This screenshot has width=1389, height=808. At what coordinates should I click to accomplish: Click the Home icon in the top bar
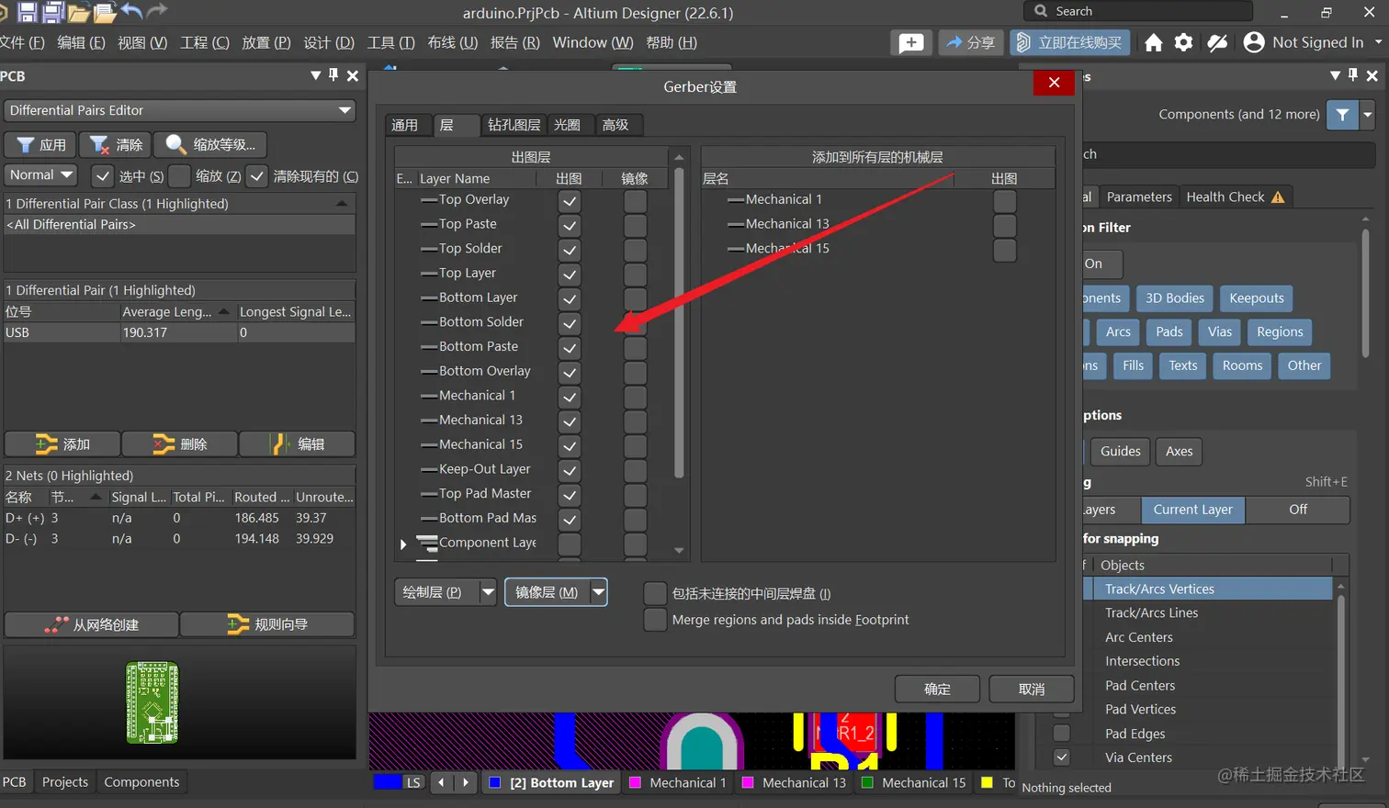(x=1154, y=43)
